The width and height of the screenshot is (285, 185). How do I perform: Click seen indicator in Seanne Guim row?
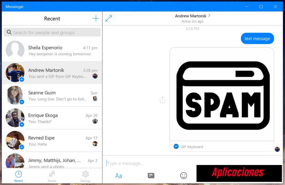pyautogui.click(x=95, y=98)
